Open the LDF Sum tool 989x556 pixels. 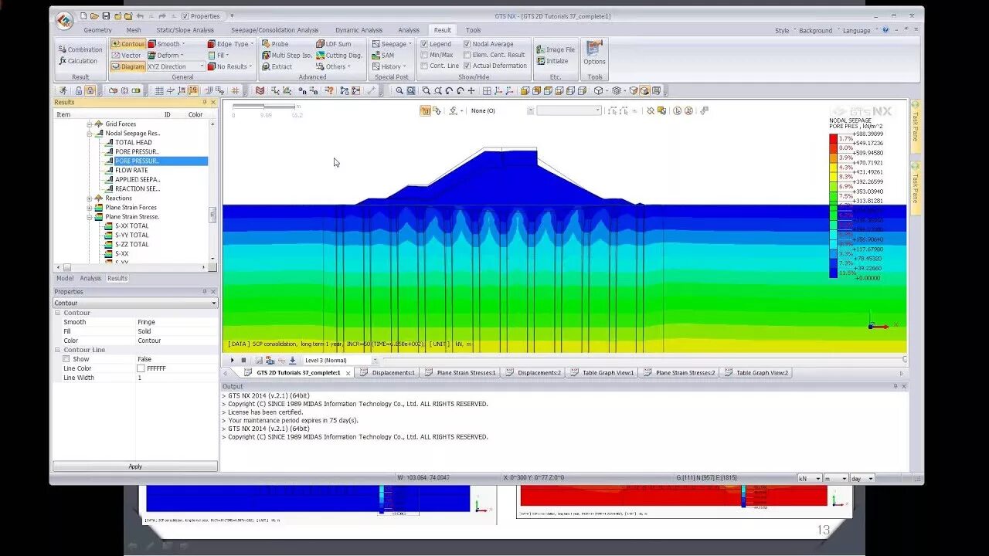[x=333, y=44]
